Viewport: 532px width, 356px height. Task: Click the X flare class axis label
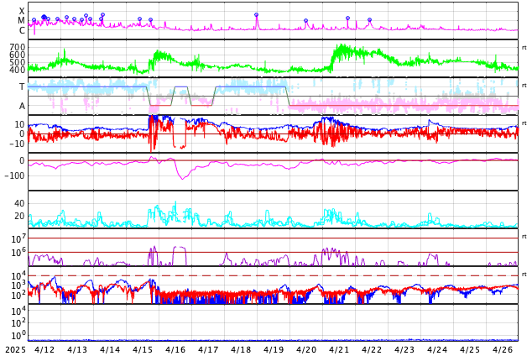22,11
